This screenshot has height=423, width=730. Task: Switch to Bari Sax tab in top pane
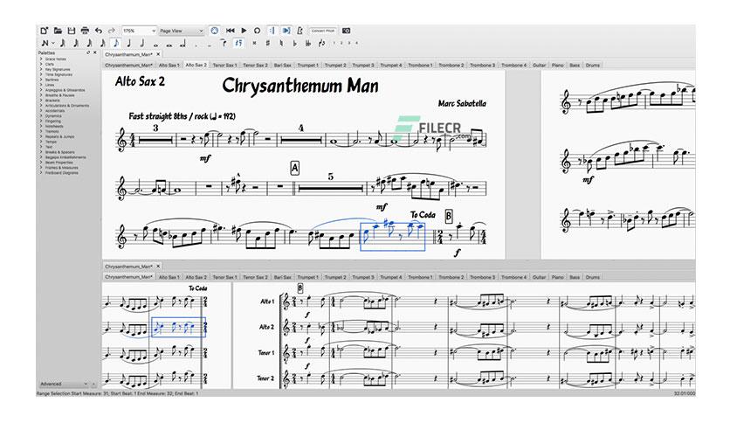(x=282, y=66)
